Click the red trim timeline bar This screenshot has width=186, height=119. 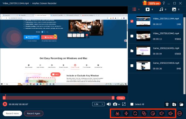(x=59, y=98)
